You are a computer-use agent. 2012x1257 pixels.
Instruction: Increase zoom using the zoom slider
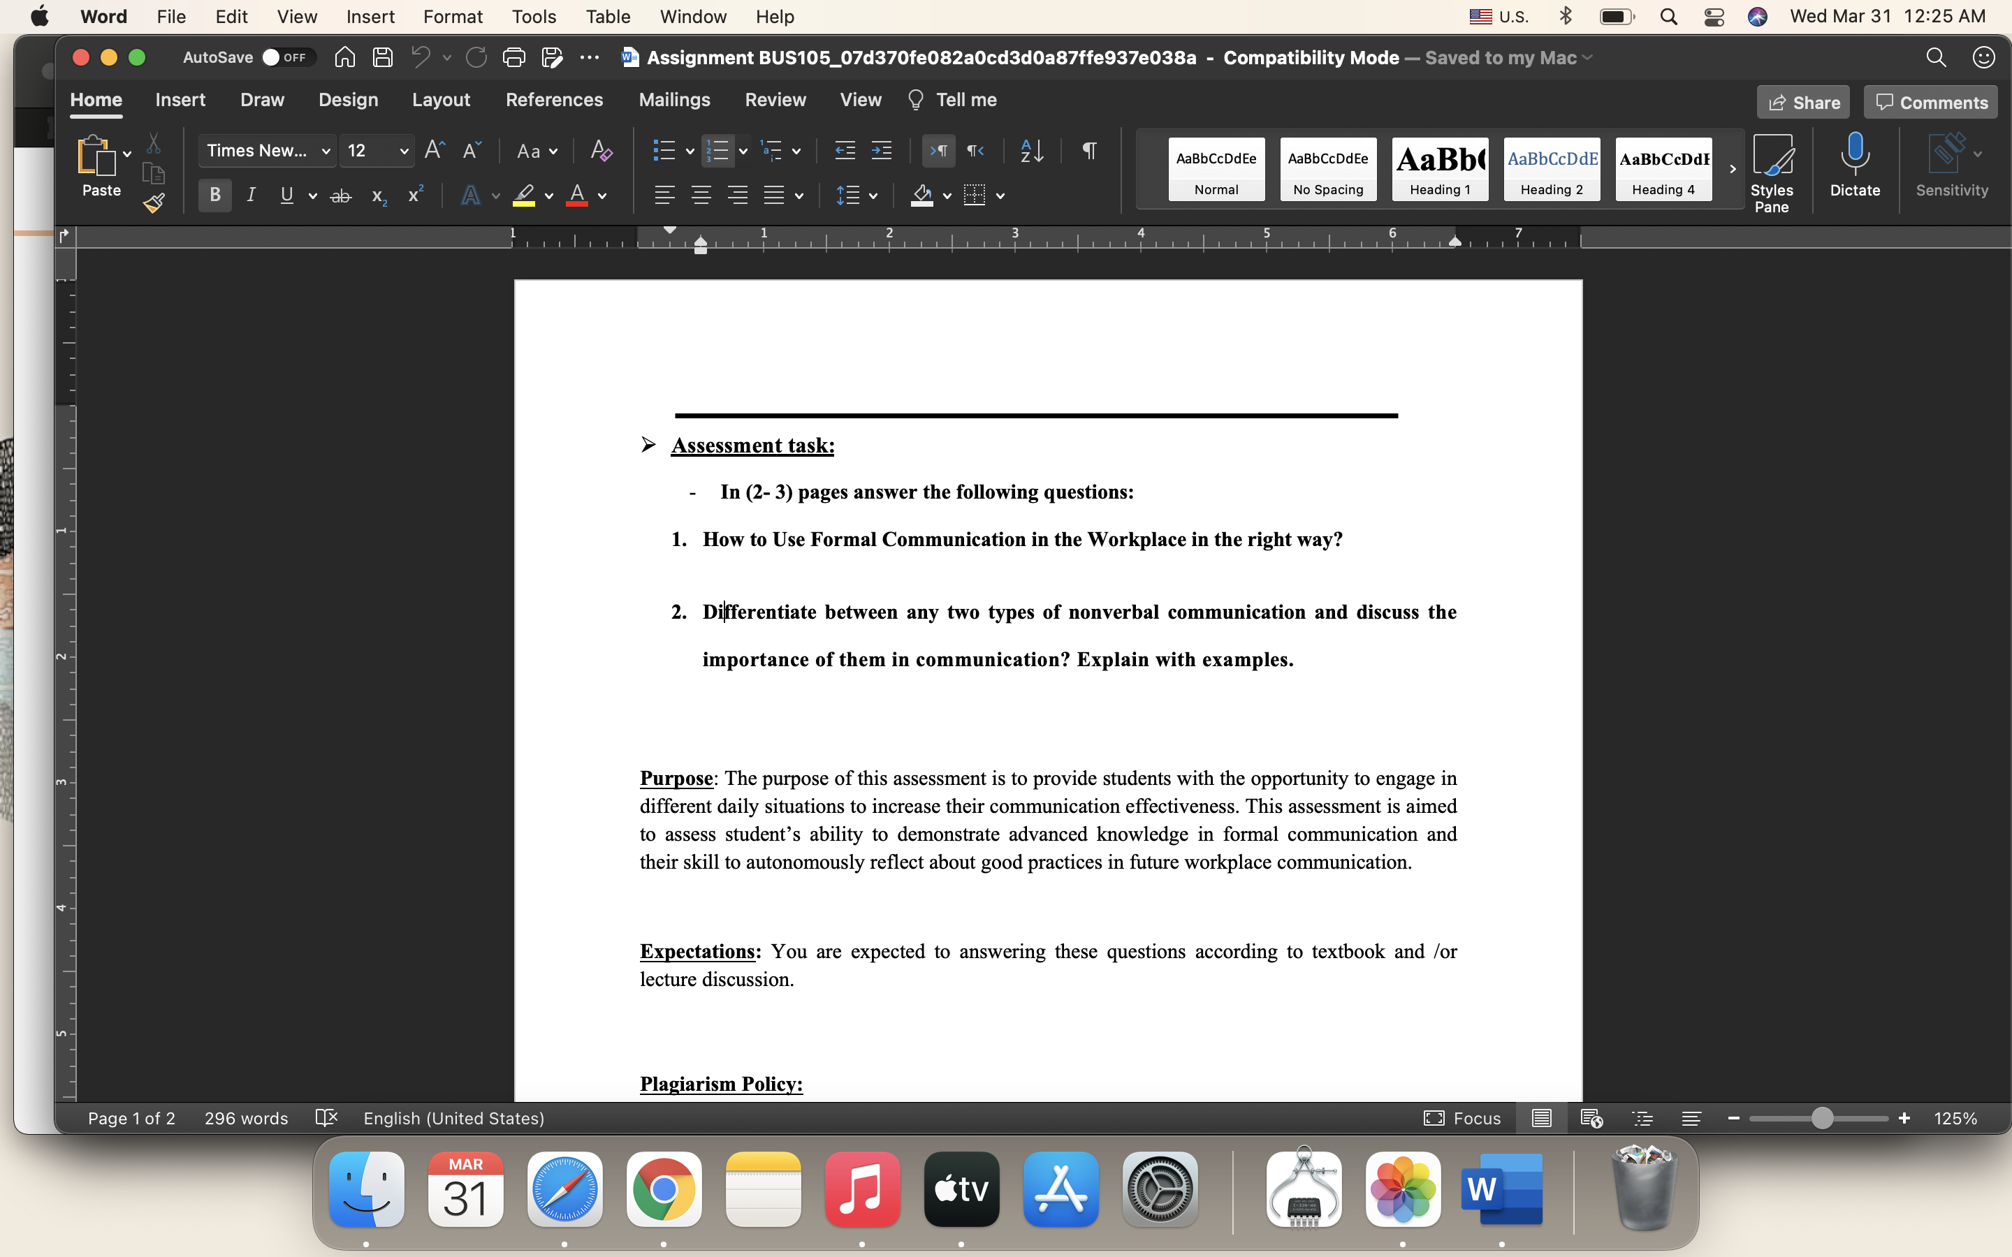(x=1904, y=1118)
